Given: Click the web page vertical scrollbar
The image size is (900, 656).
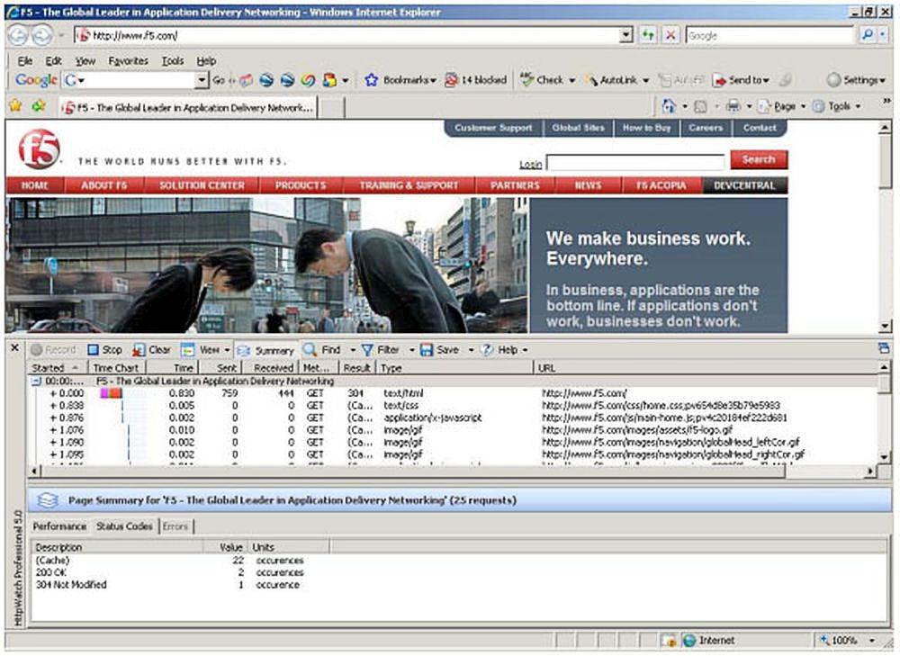Looking at the screenshot, I should pos(885,227).
